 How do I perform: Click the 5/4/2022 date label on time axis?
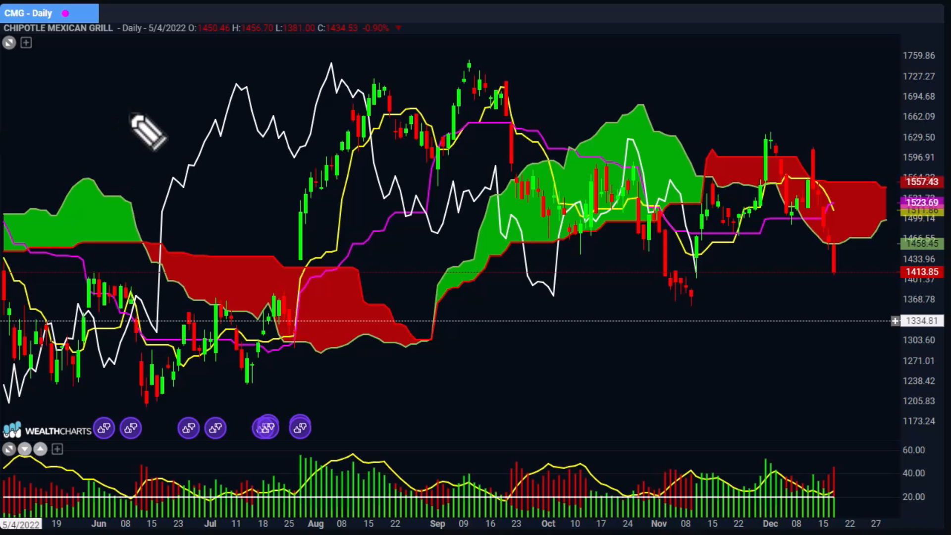pos(21,525)
